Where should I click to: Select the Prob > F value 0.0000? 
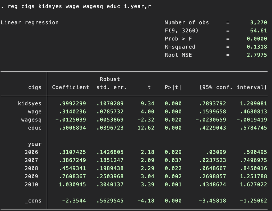click(257, 39)
